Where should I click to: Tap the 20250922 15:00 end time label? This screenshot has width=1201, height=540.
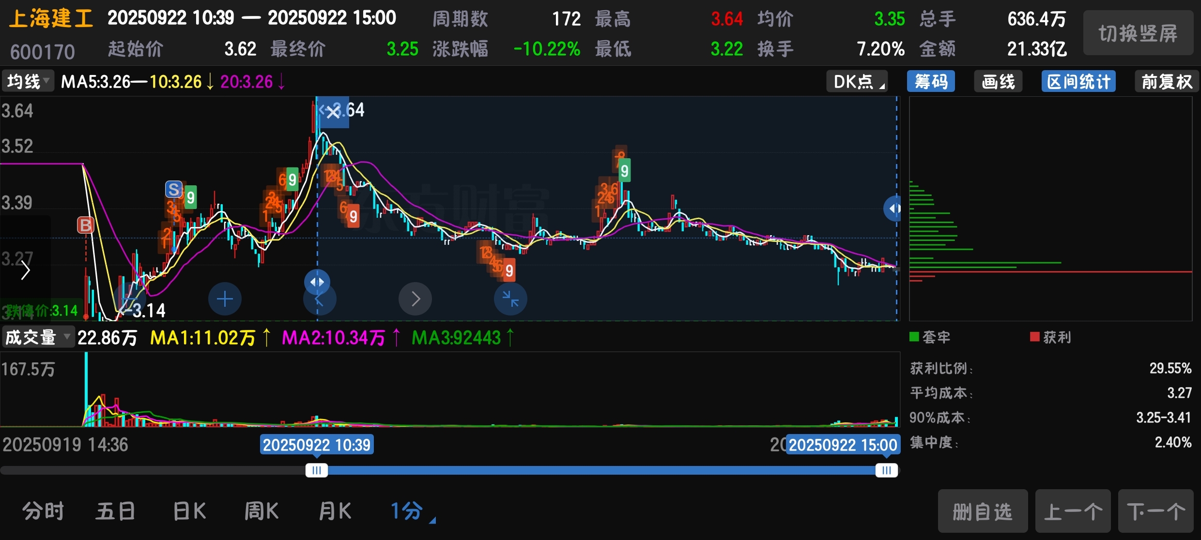[843, 445]
